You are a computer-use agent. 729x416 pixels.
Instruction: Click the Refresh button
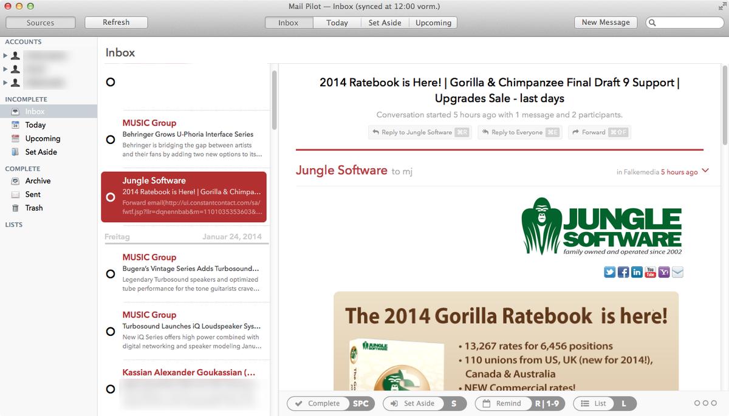point(116,22)
